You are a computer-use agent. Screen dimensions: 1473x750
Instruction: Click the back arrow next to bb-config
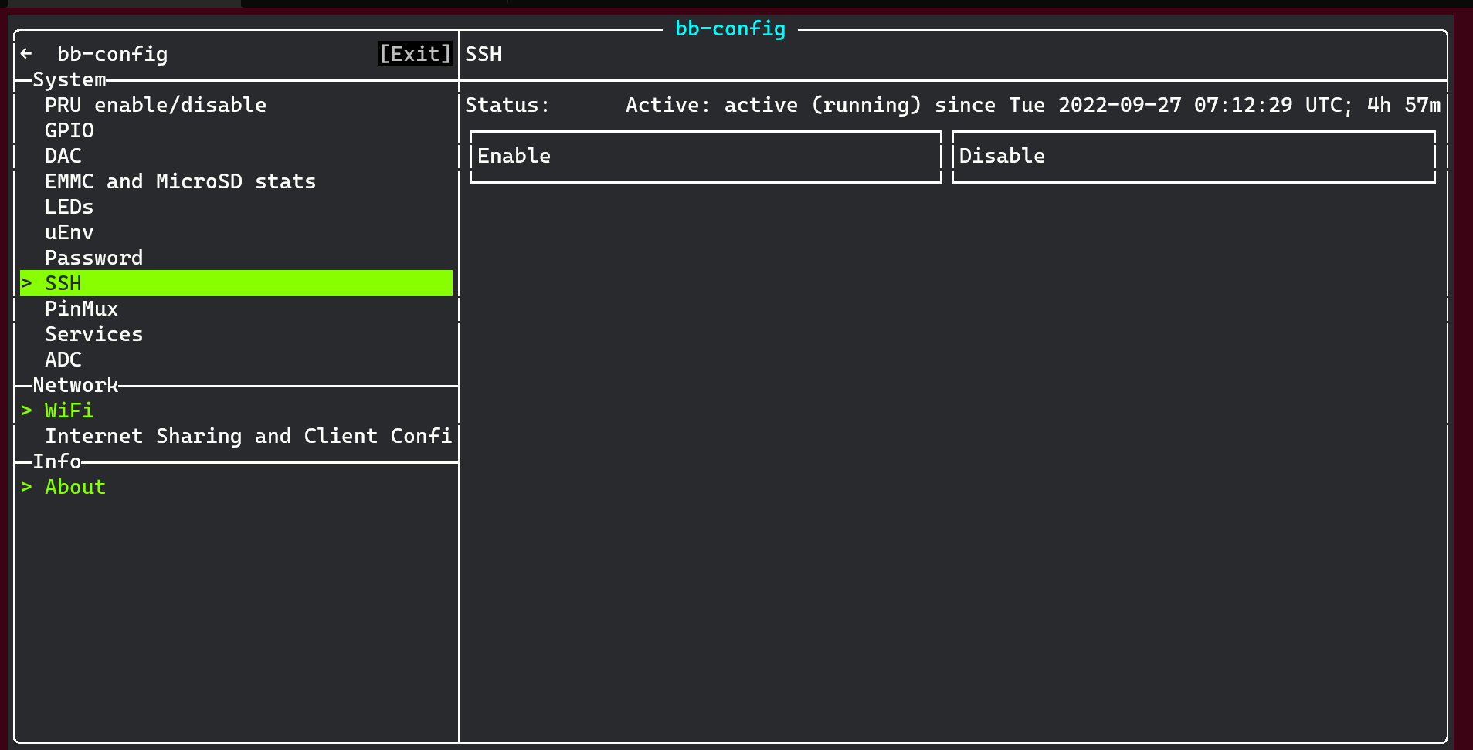coord(27,54)
